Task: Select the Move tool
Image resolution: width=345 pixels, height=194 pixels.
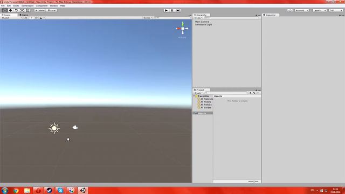Action: [10, 10]
